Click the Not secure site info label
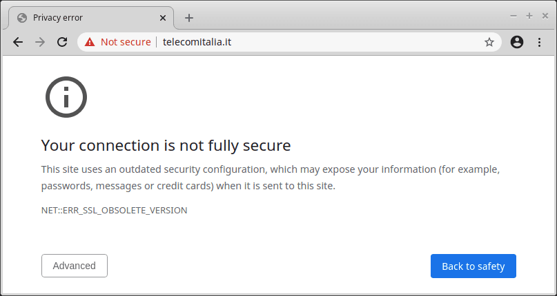 [126, 42]
